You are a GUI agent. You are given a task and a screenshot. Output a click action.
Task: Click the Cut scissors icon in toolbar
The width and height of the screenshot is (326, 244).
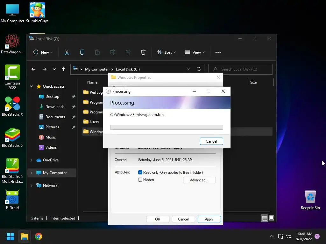point(67,52)
